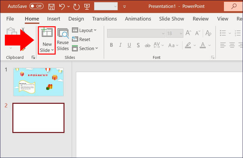The height and width of the screenshot is (158, 243).
Task: Click the Bullets list icon
Action: [223, 33]
